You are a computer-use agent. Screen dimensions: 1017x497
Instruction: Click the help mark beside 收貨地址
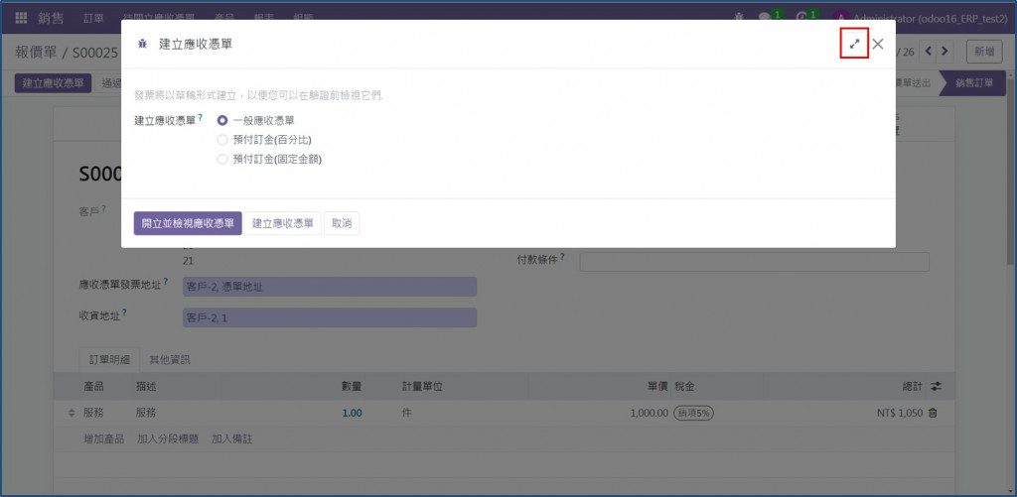124,312
